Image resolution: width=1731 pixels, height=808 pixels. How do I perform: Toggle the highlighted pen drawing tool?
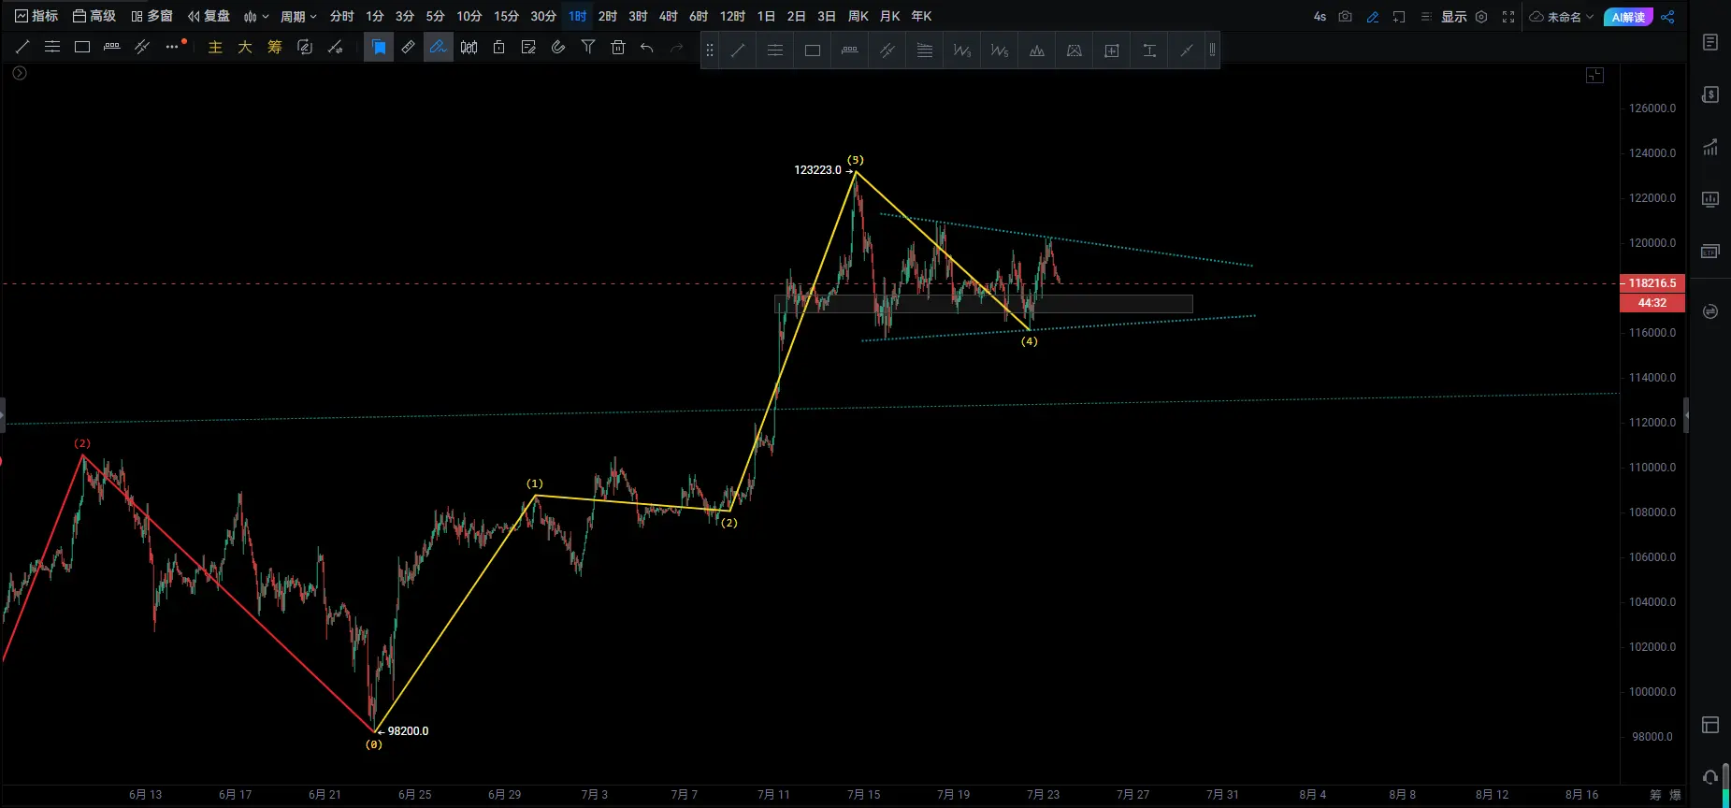(439, 47)
